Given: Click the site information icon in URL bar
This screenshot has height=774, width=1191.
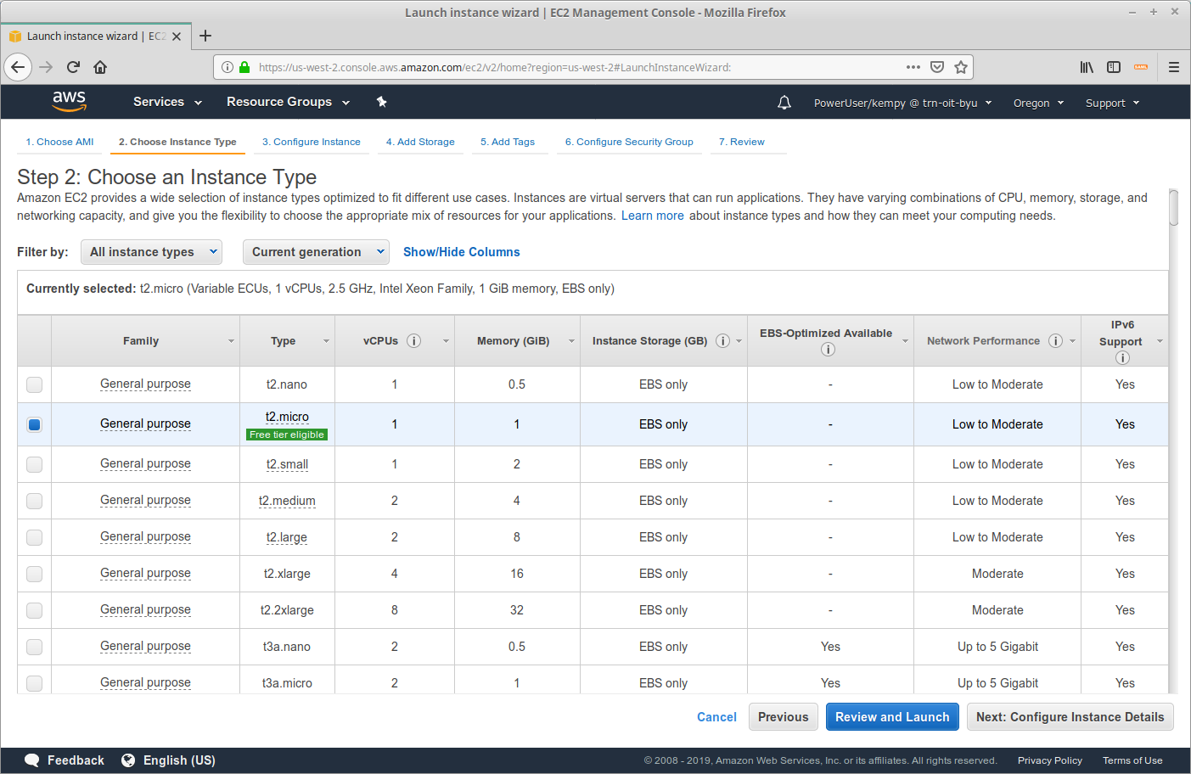Looking at the screenshot, I should pyautogui.click(x=228, y=67).
